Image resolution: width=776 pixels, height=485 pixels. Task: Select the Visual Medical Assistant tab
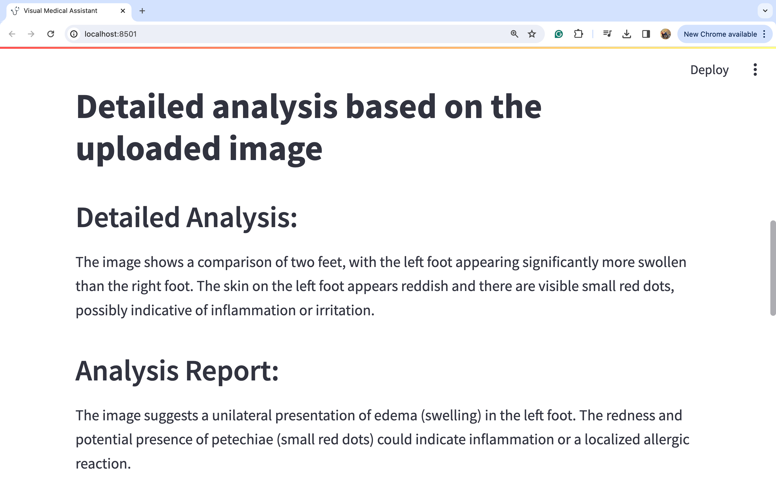(60, 11)
